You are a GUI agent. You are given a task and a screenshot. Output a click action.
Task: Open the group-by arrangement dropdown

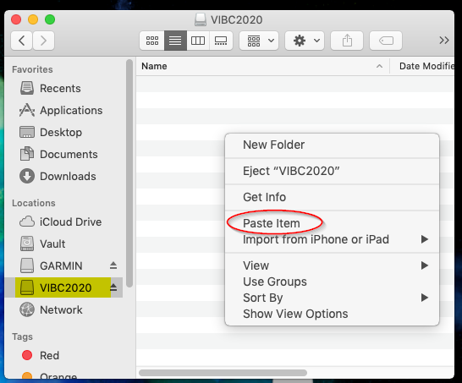(x=259, y=41)
